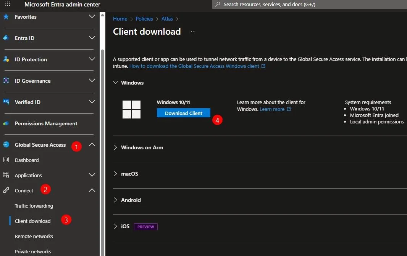Click external-link icon after Learn more
This screenshot has width=407, height=256.
point(289,109)
